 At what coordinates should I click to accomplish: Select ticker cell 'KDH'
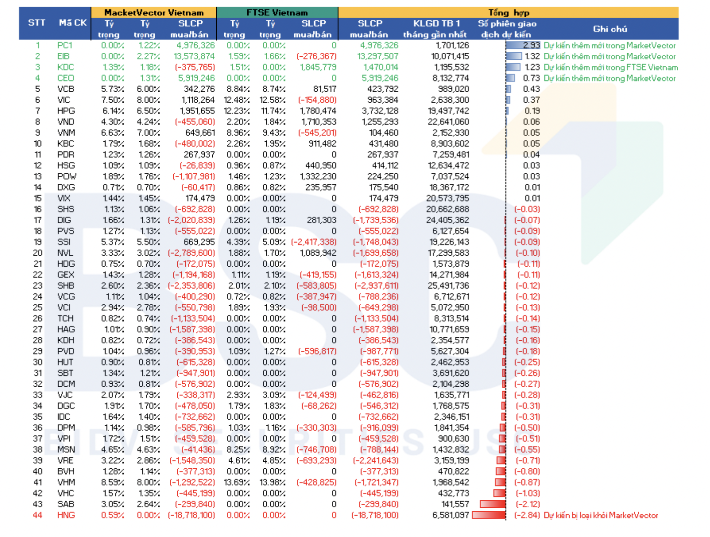point(66,340)
